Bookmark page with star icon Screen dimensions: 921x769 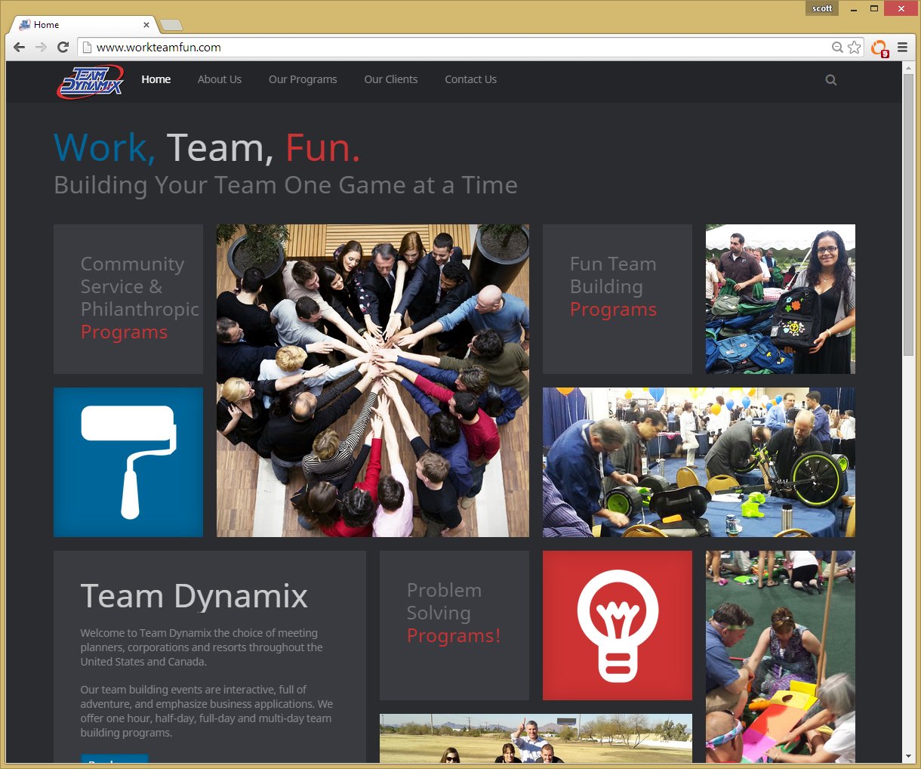[855, 47]
